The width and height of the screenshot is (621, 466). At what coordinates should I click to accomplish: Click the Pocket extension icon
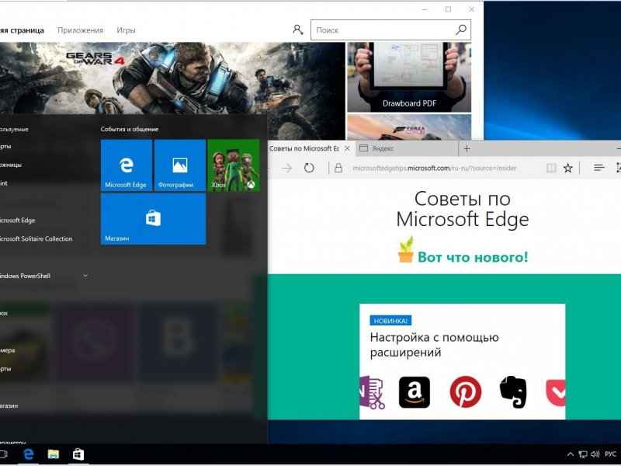tap(556, 392)
